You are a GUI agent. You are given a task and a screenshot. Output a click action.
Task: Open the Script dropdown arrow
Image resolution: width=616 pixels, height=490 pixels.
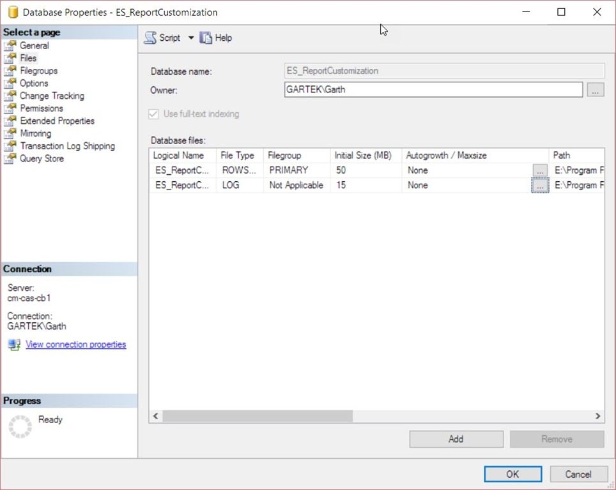190,37
